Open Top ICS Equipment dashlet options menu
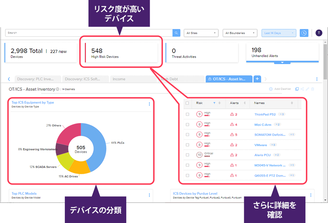This screenshot has height=223, width=328. tap(149, 104)
